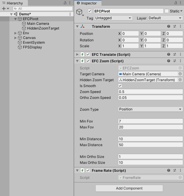The height and width of the screenshot is (196, 184).
Task: Open EFC Zoom presets icon
Action: tap(175, 61)
